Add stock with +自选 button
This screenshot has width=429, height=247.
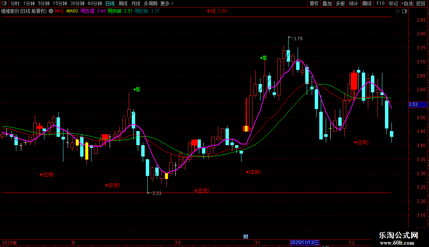407,3
